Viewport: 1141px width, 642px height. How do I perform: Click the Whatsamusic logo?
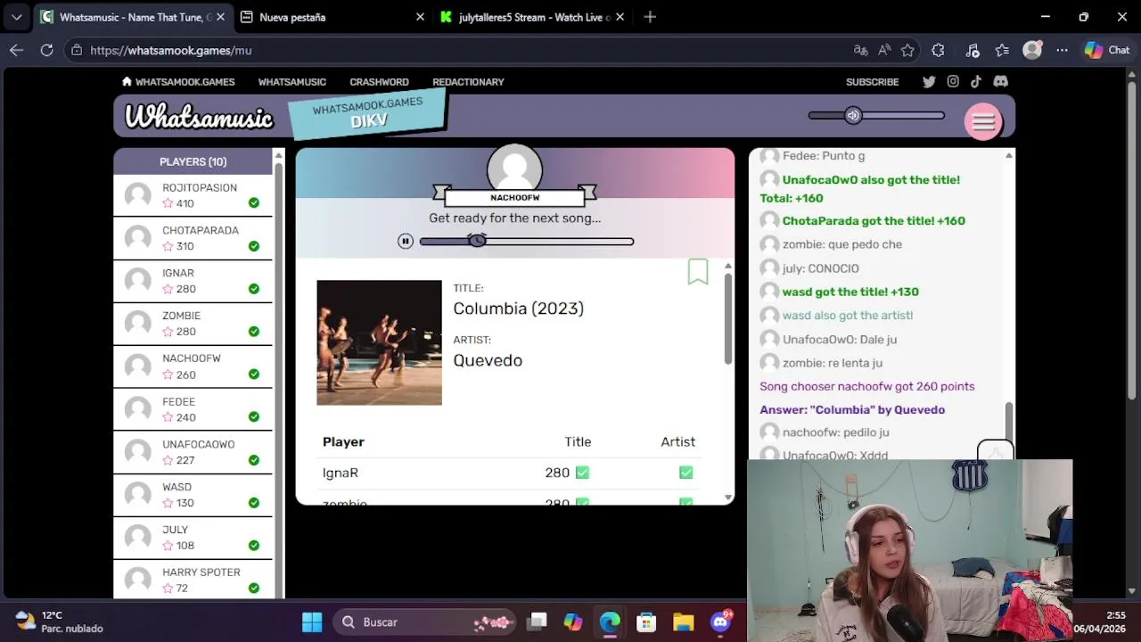(x=198, y=117)
